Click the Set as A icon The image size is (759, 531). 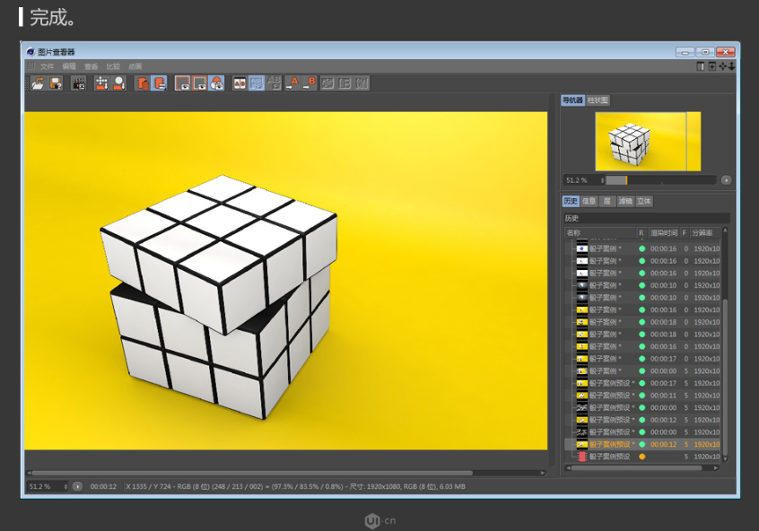(292, 83)
